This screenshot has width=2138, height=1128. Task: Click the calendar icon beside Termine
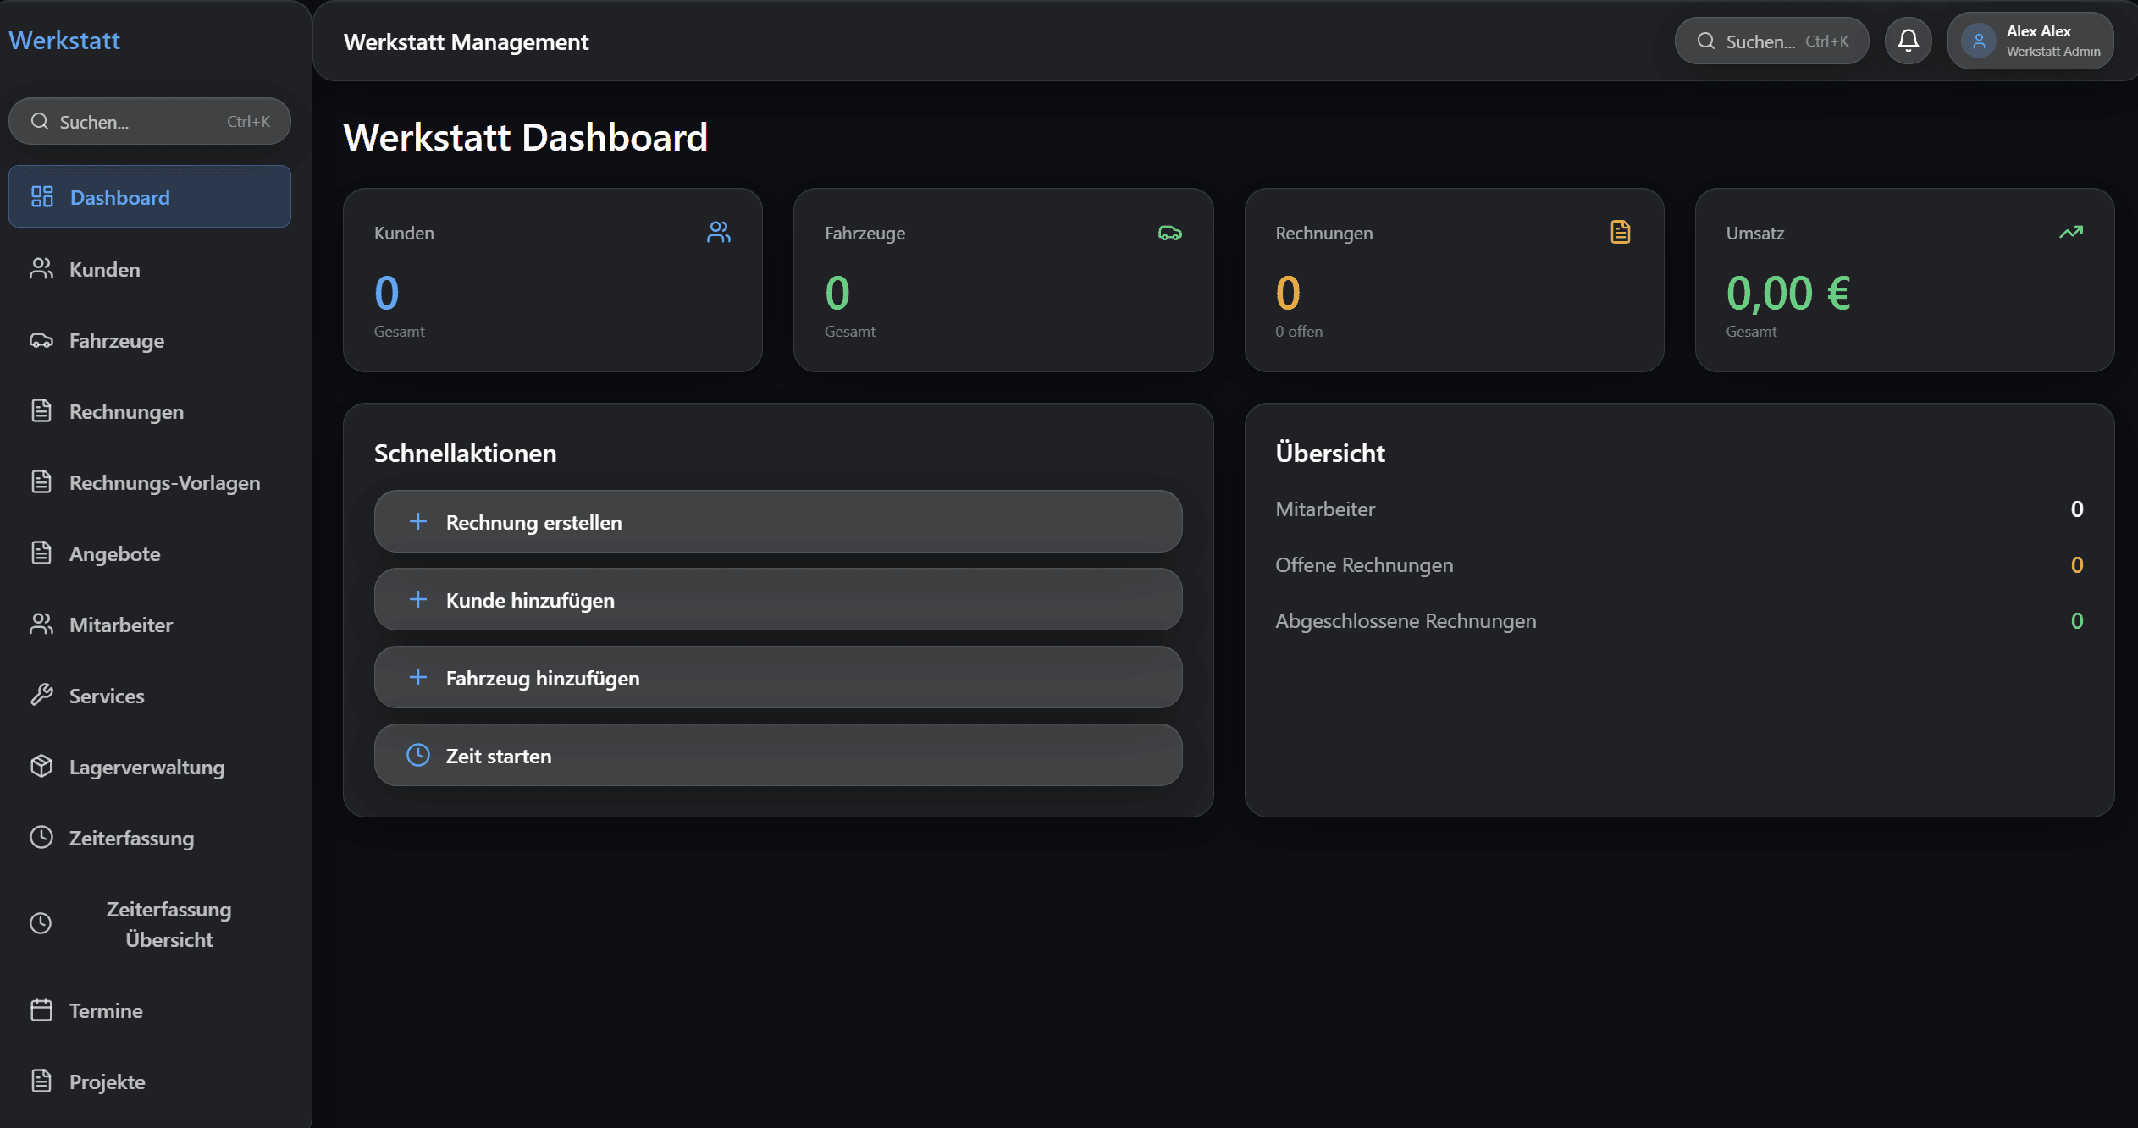(41, 1010)
